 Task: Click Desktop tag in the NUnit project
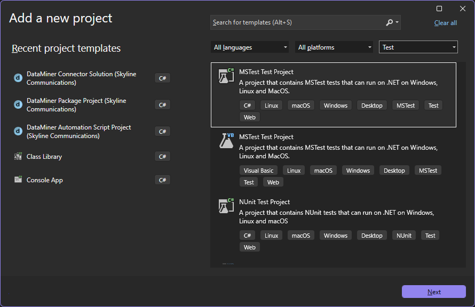(371, 236)
